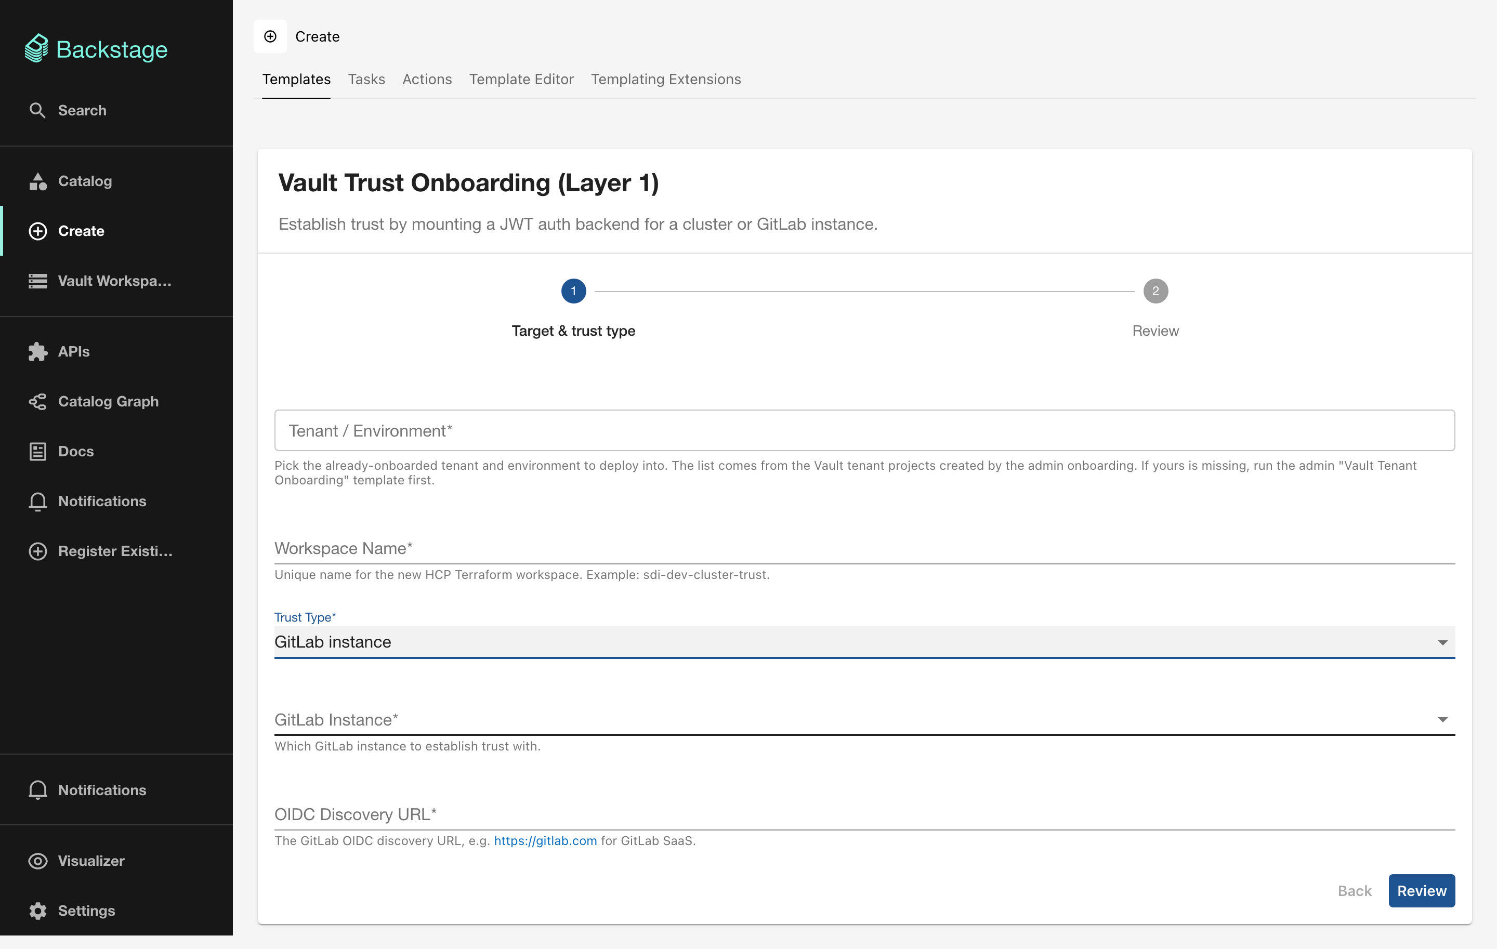
Task: Expand the Trust Type dropdown arrow
Action: tap(1442, 642)
